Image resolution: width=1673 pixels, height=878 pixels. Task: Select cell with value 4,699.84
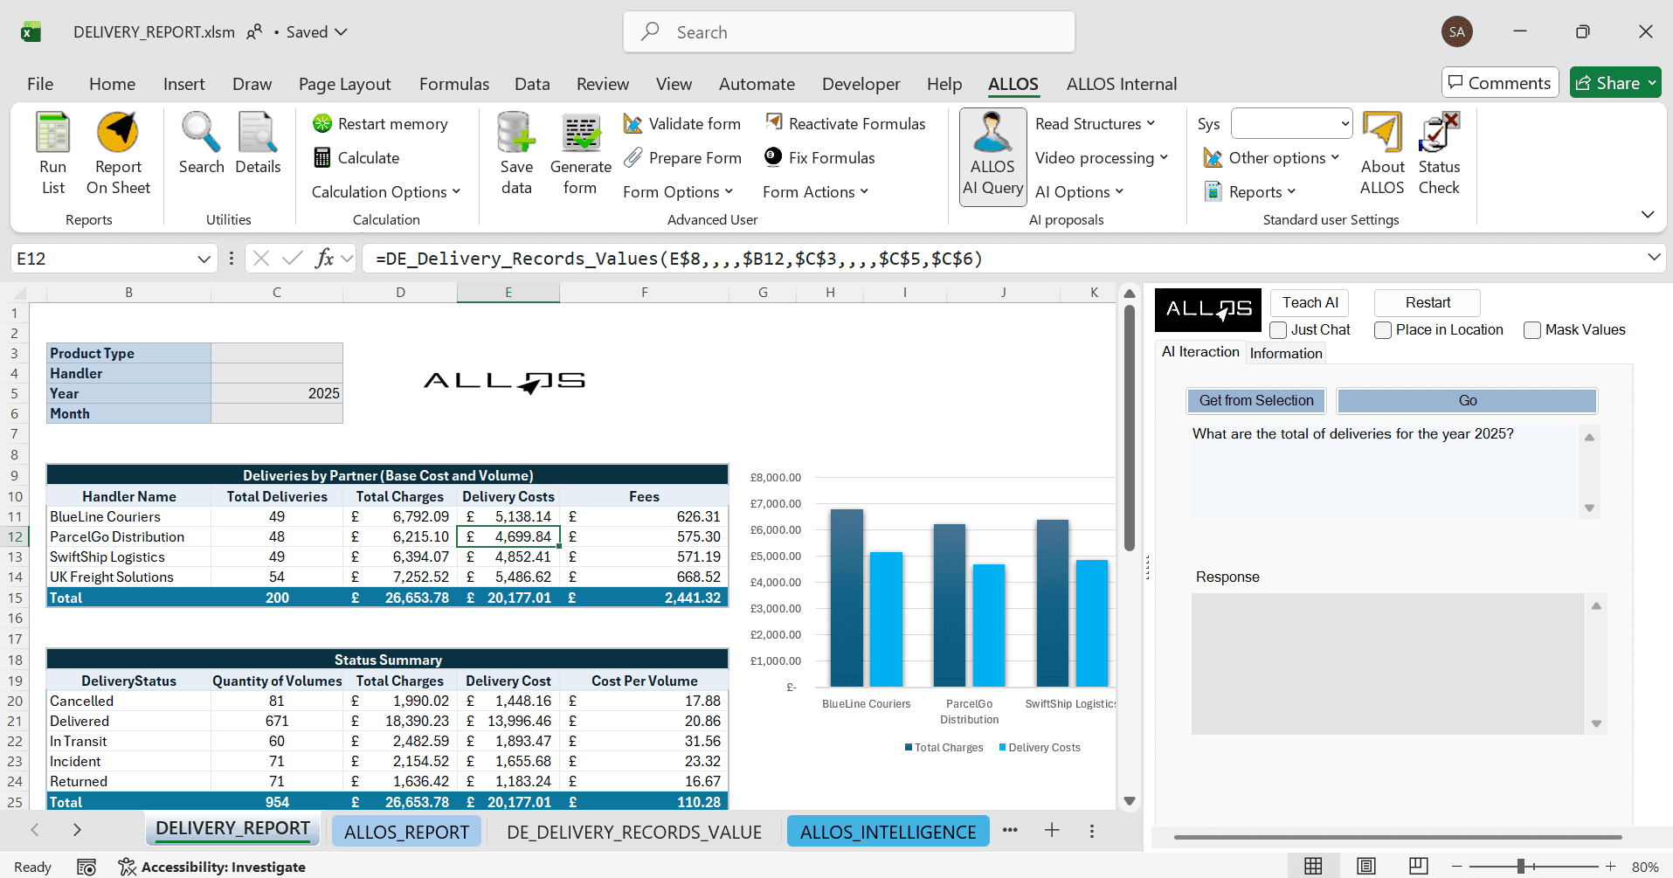click(x=508, y=536)
